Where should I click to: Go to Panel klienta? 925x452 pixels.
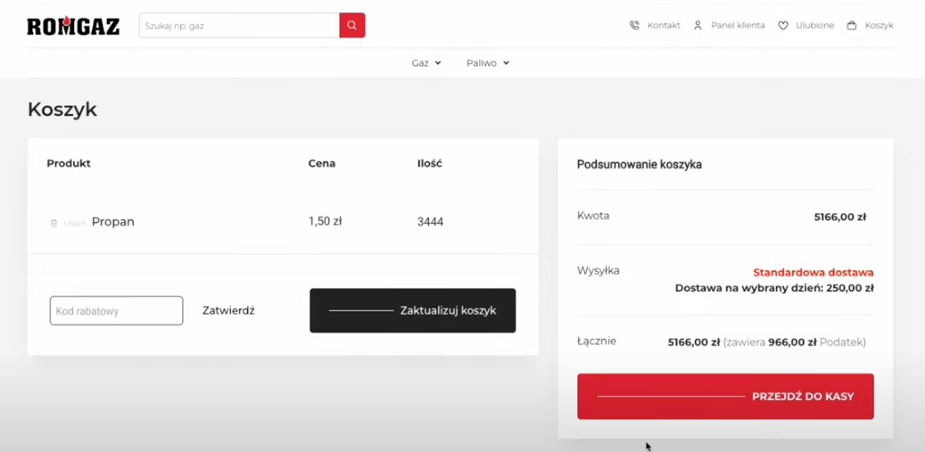coord(738,25)
